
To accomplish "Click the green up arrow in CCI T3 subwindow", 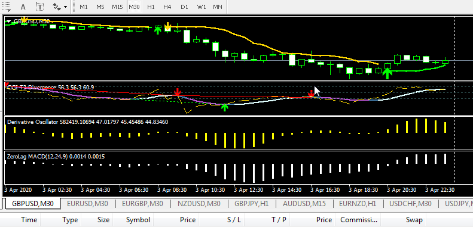I will pos(224,107).
